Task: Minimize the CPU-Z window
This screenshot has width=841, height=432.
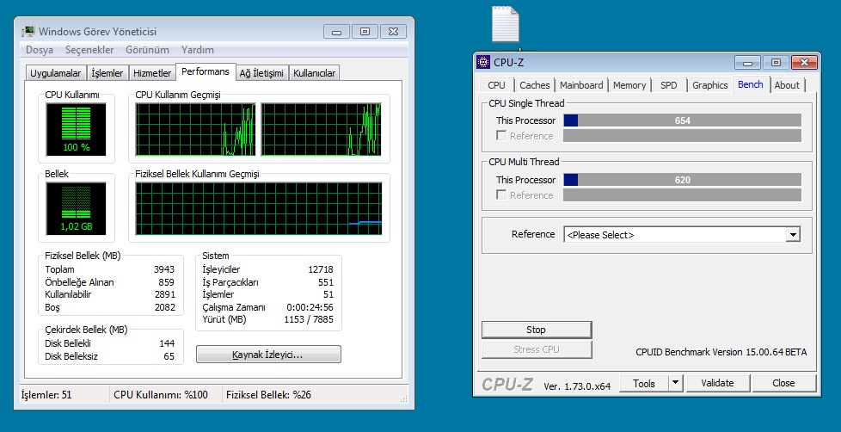Action: tap(747, 62)
